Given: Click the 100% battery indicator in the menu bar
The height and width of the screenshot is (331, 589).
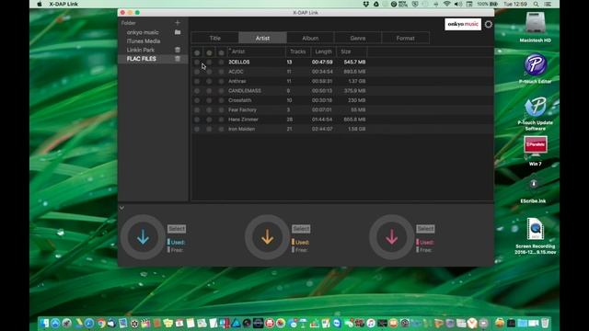Looking at the screenshot, I should click(x=487, y=4).
